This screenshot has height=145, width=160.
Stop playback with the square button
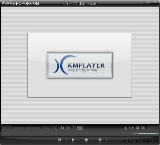[x=86, y=140]
